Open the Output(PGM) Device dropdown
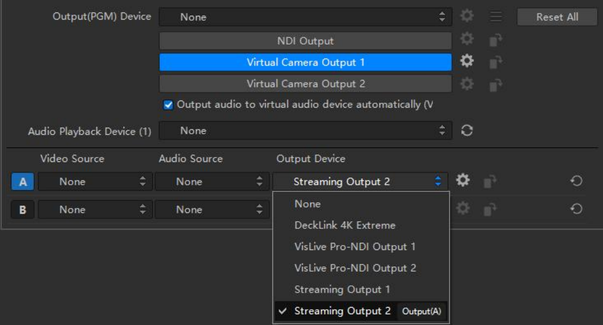 coord(305,17)
